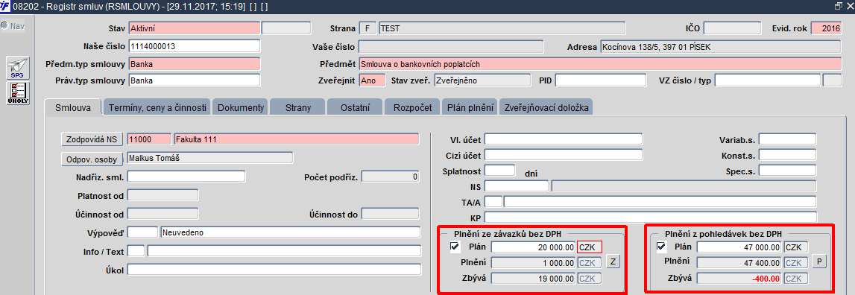Image resolution: width=855 pixels, height=295 pixels.
Task: Click the P button next to Plnění pohledávek
Action: tap(819, 261)
